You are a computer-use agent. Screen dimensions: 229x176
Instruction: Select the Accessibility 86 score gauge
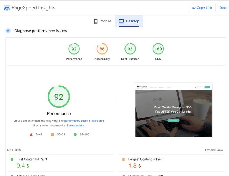pyautogui.click(x=102, y=49)
